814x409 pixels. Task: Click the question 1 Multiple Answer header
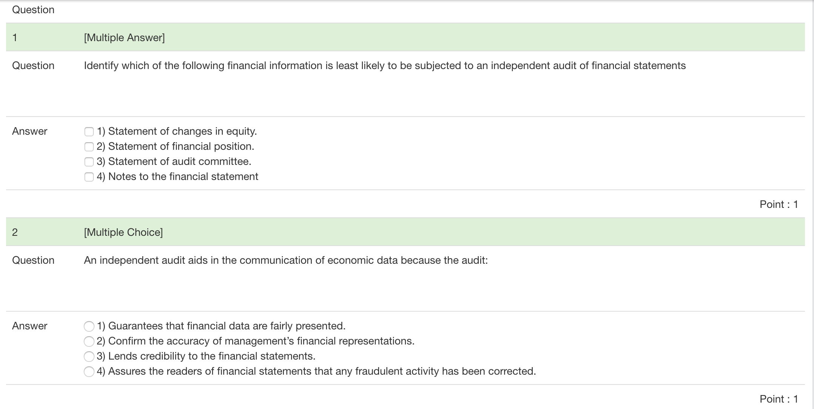pyautogui.click(x=125, y=37)
